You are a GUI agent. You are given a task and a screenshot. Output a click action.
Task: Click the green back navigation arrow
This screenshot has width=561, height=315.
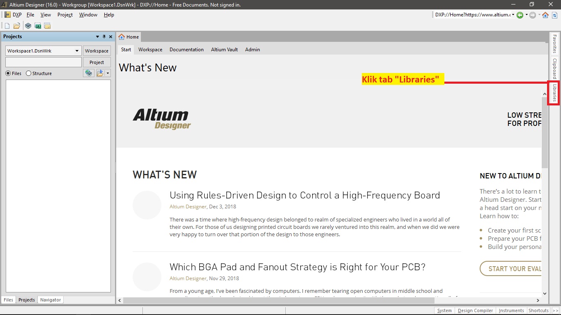[520, 15]
